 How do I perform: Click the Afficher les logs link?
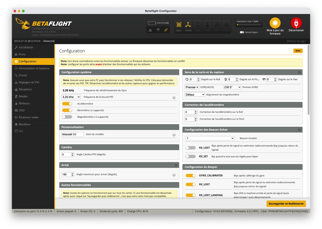pos(296,41)
